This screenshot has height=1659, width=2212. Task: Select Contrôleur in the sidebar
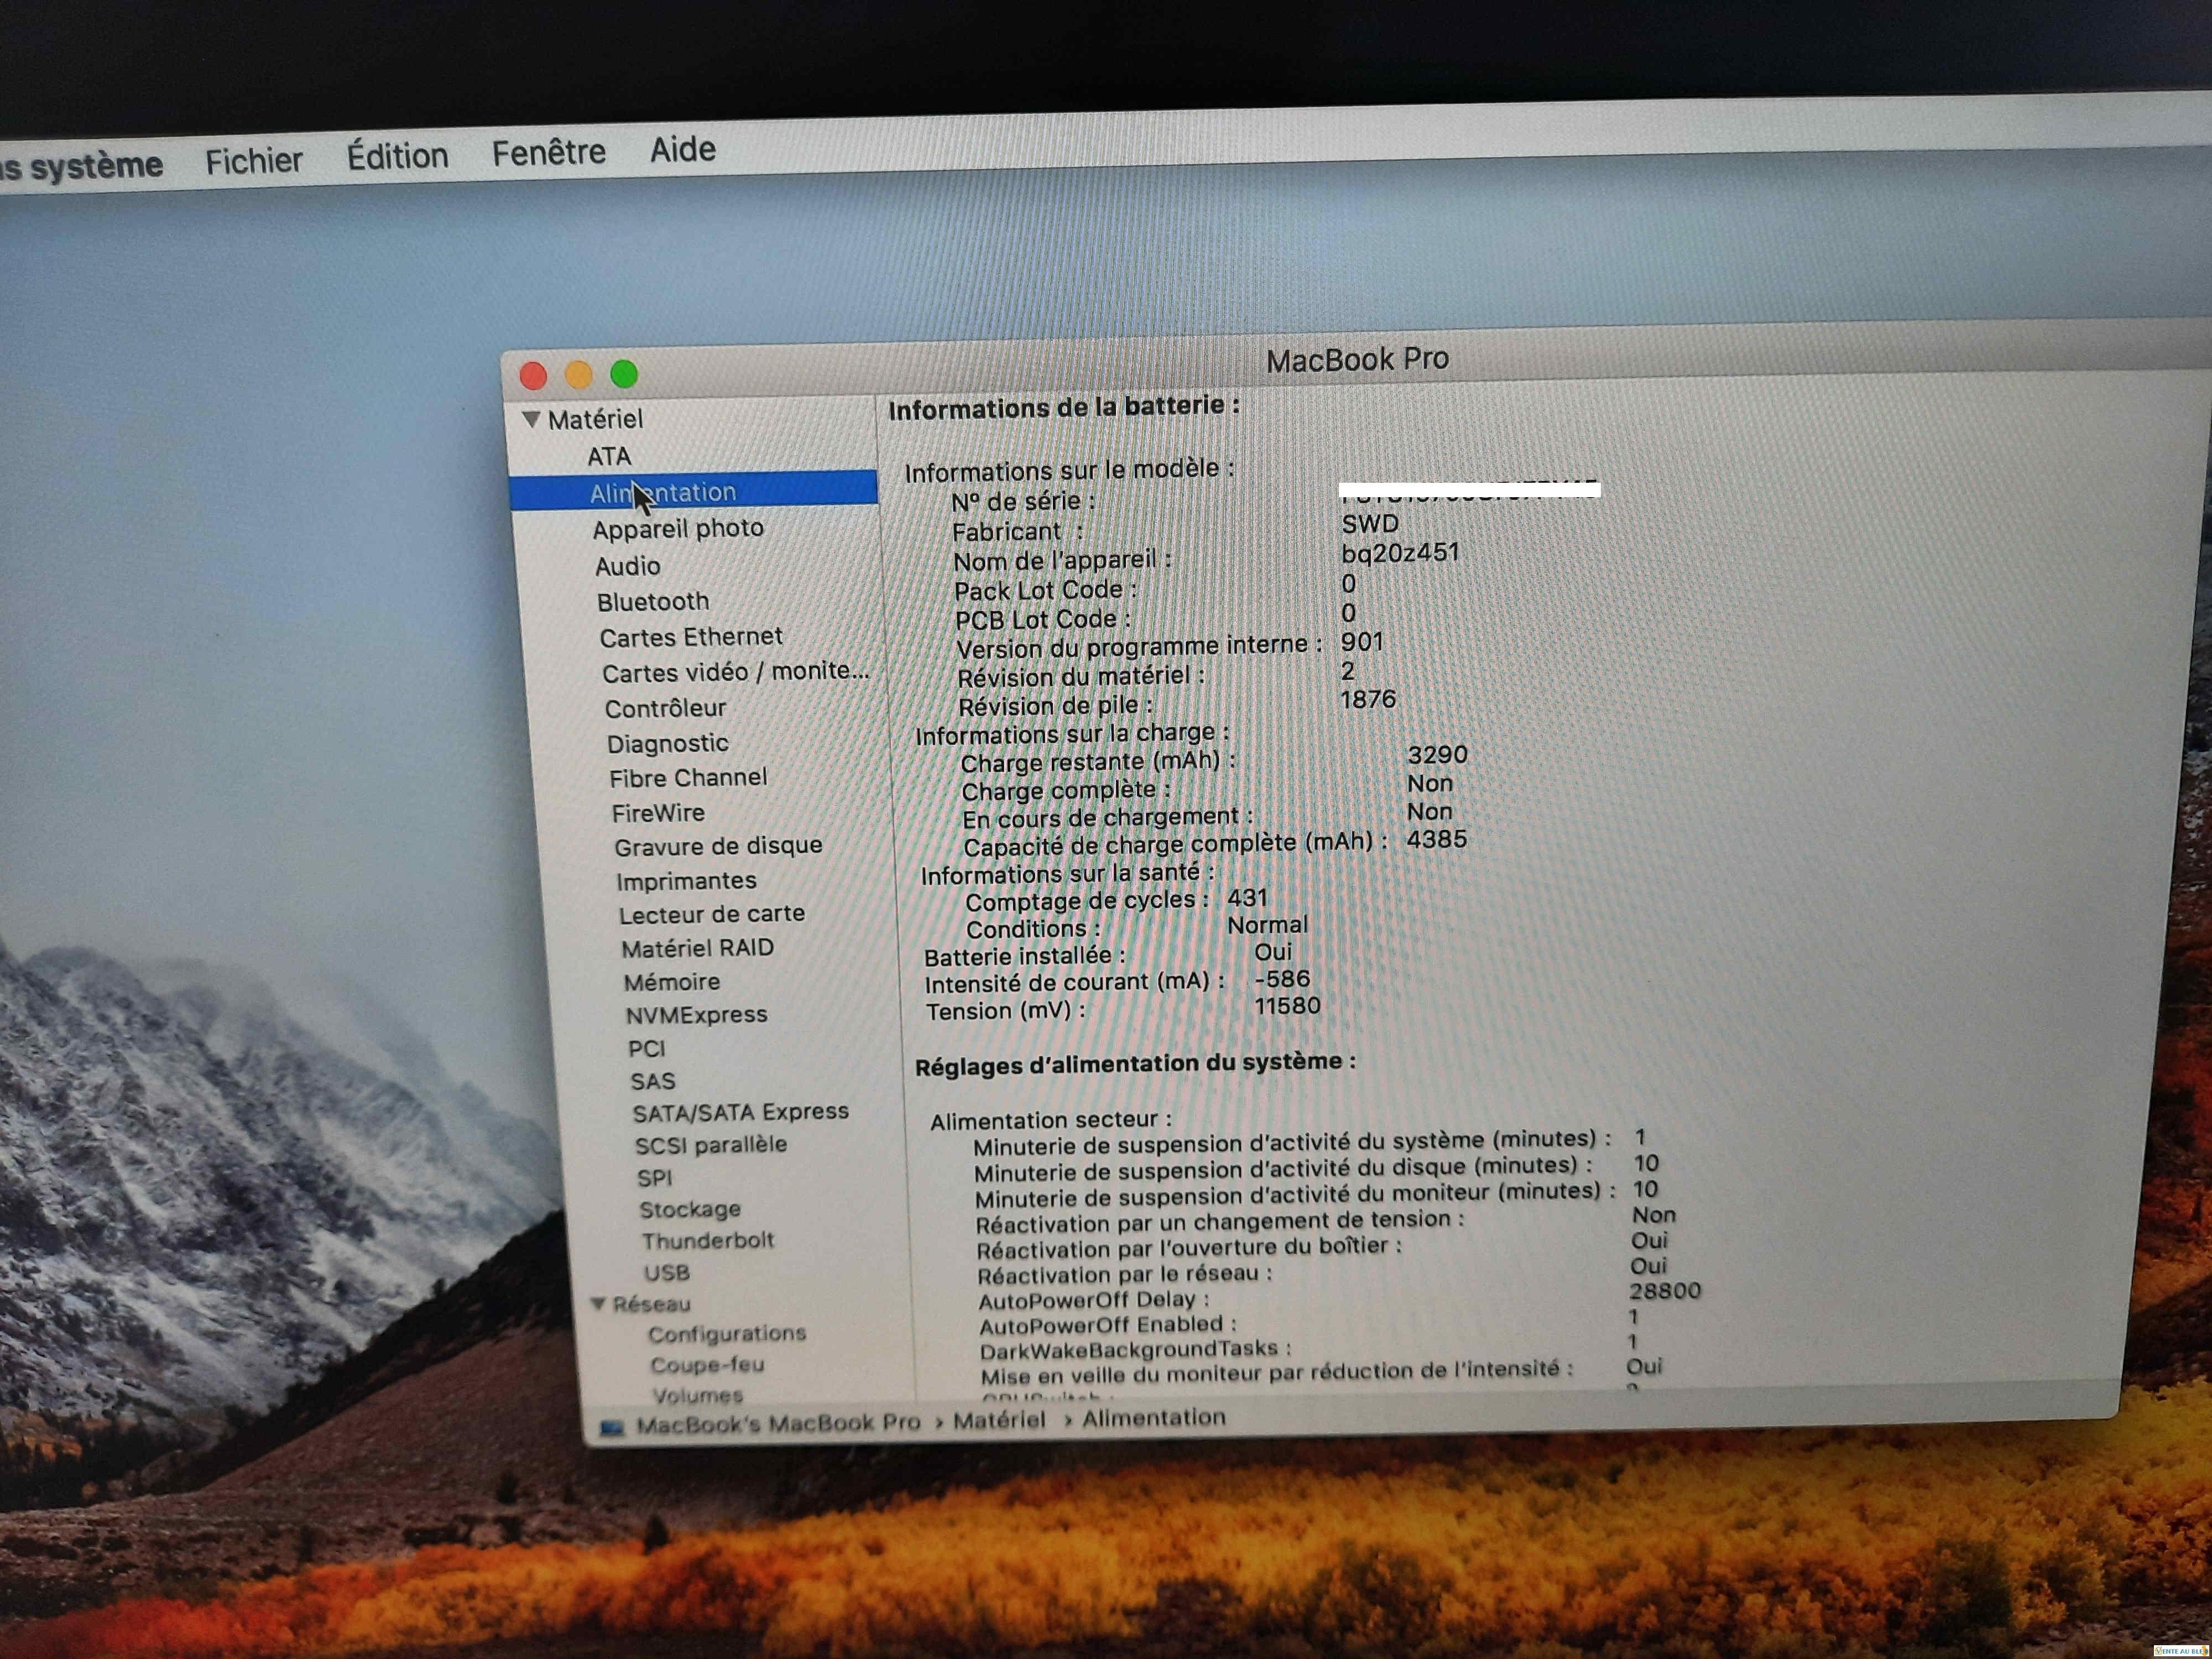665,708
